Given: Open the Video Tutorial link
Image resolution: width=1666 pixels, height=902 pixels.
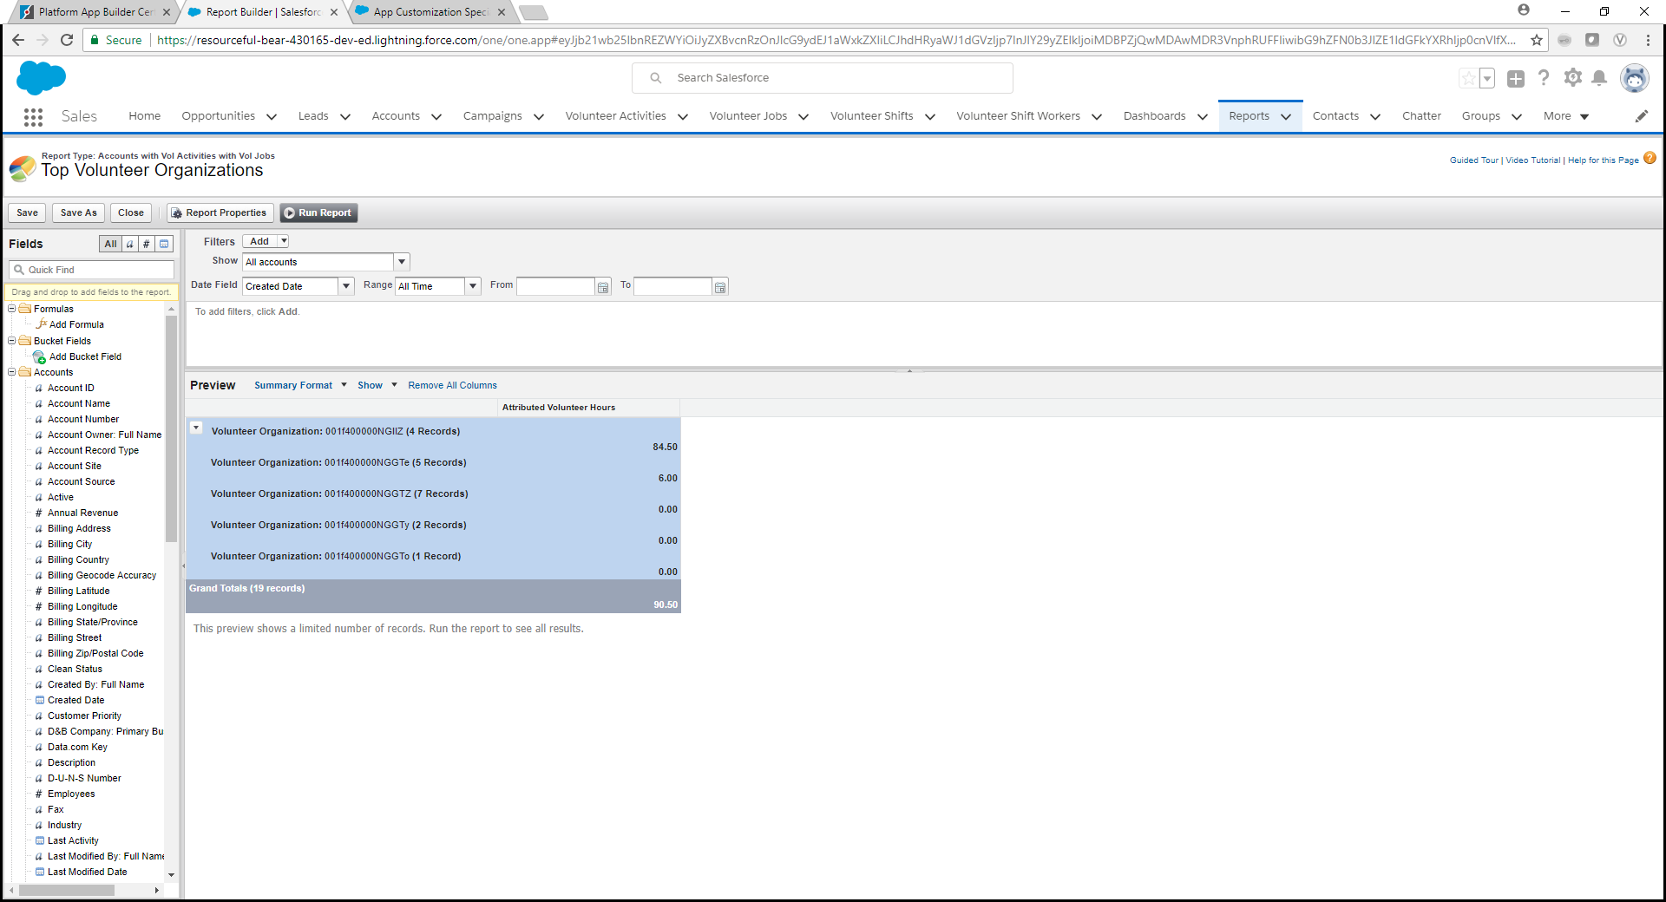Looking at the screenshot, I should 1532,160.
